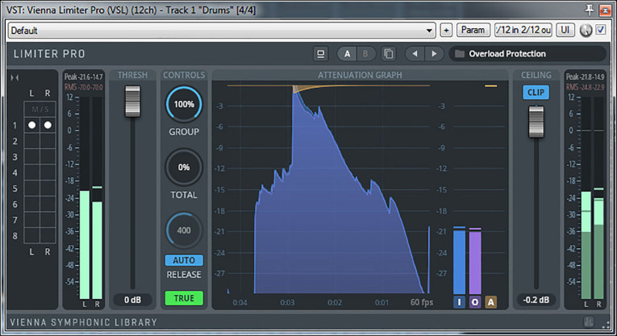Toggle input I meter display button
Screen dimensions: 617x336
pyautogui.click(x=459, y=302)
